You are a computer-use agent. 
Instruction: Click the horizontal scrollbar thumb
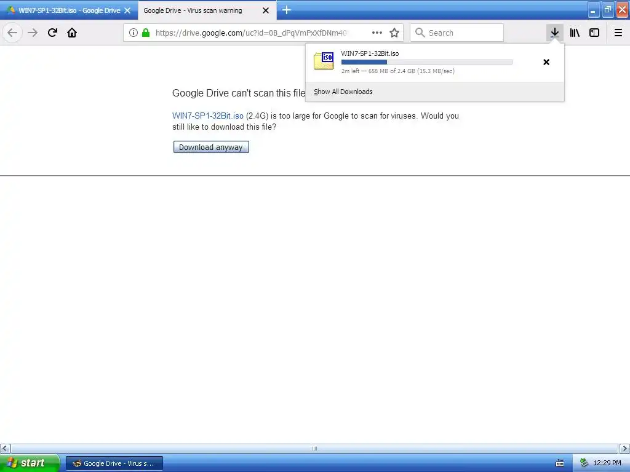[x=314, y=448]
